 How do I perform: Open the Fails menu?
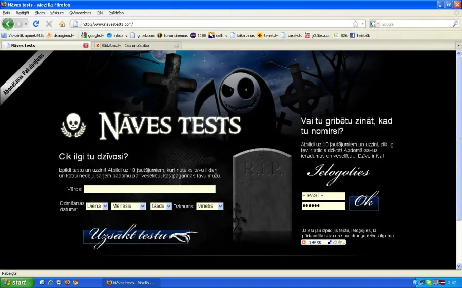6,13
